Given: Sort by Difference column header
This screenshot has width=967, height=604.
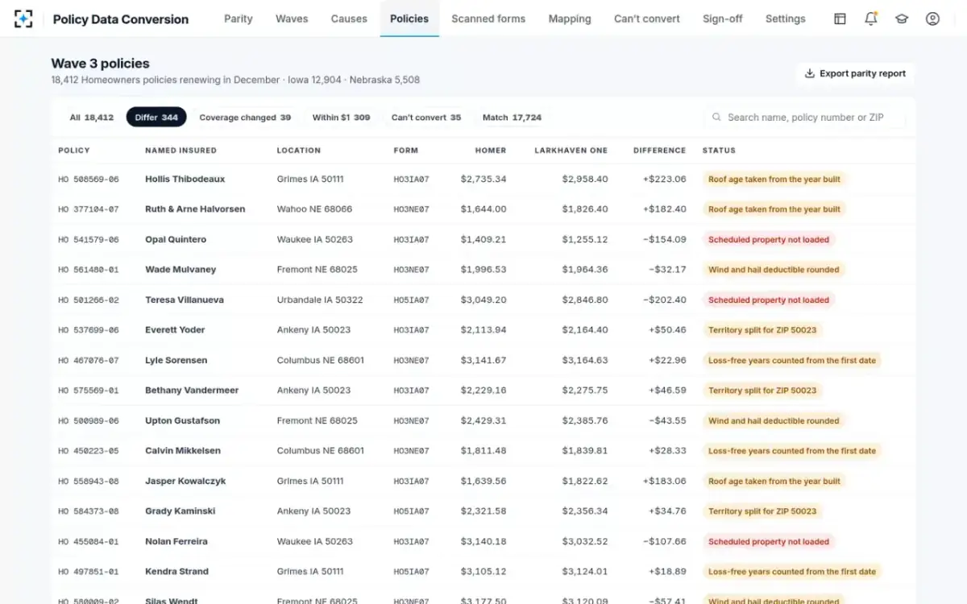Looking at the screenshot, I should (659, 151).
